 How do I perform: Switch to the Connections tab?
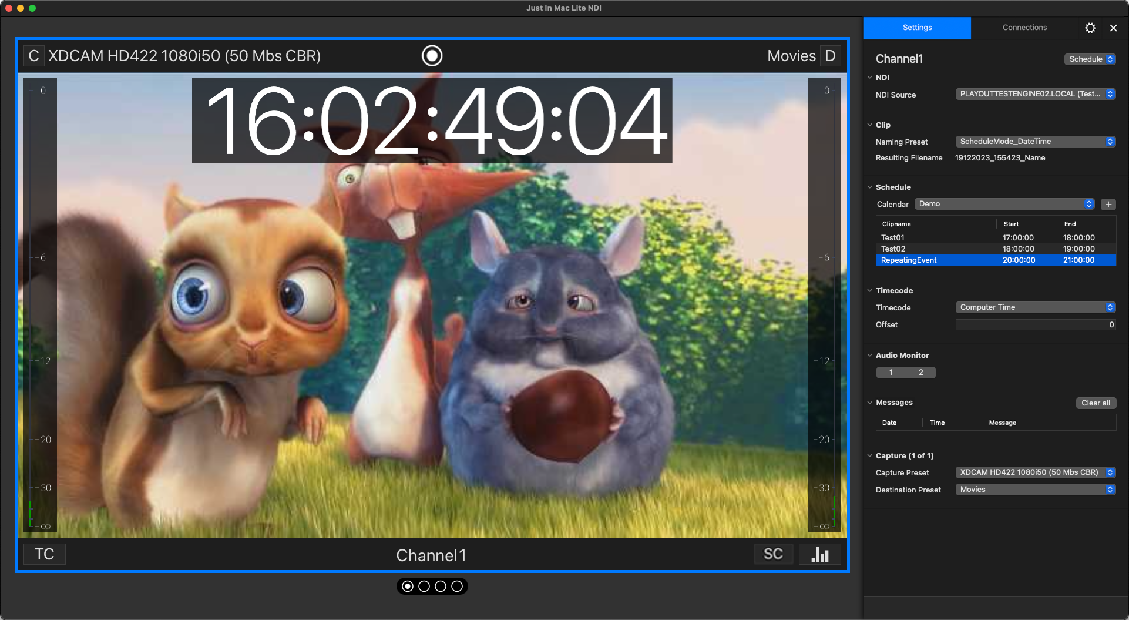coord(1024,28)
